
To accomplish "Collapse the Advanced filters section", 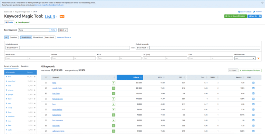I will click(64, 37).
